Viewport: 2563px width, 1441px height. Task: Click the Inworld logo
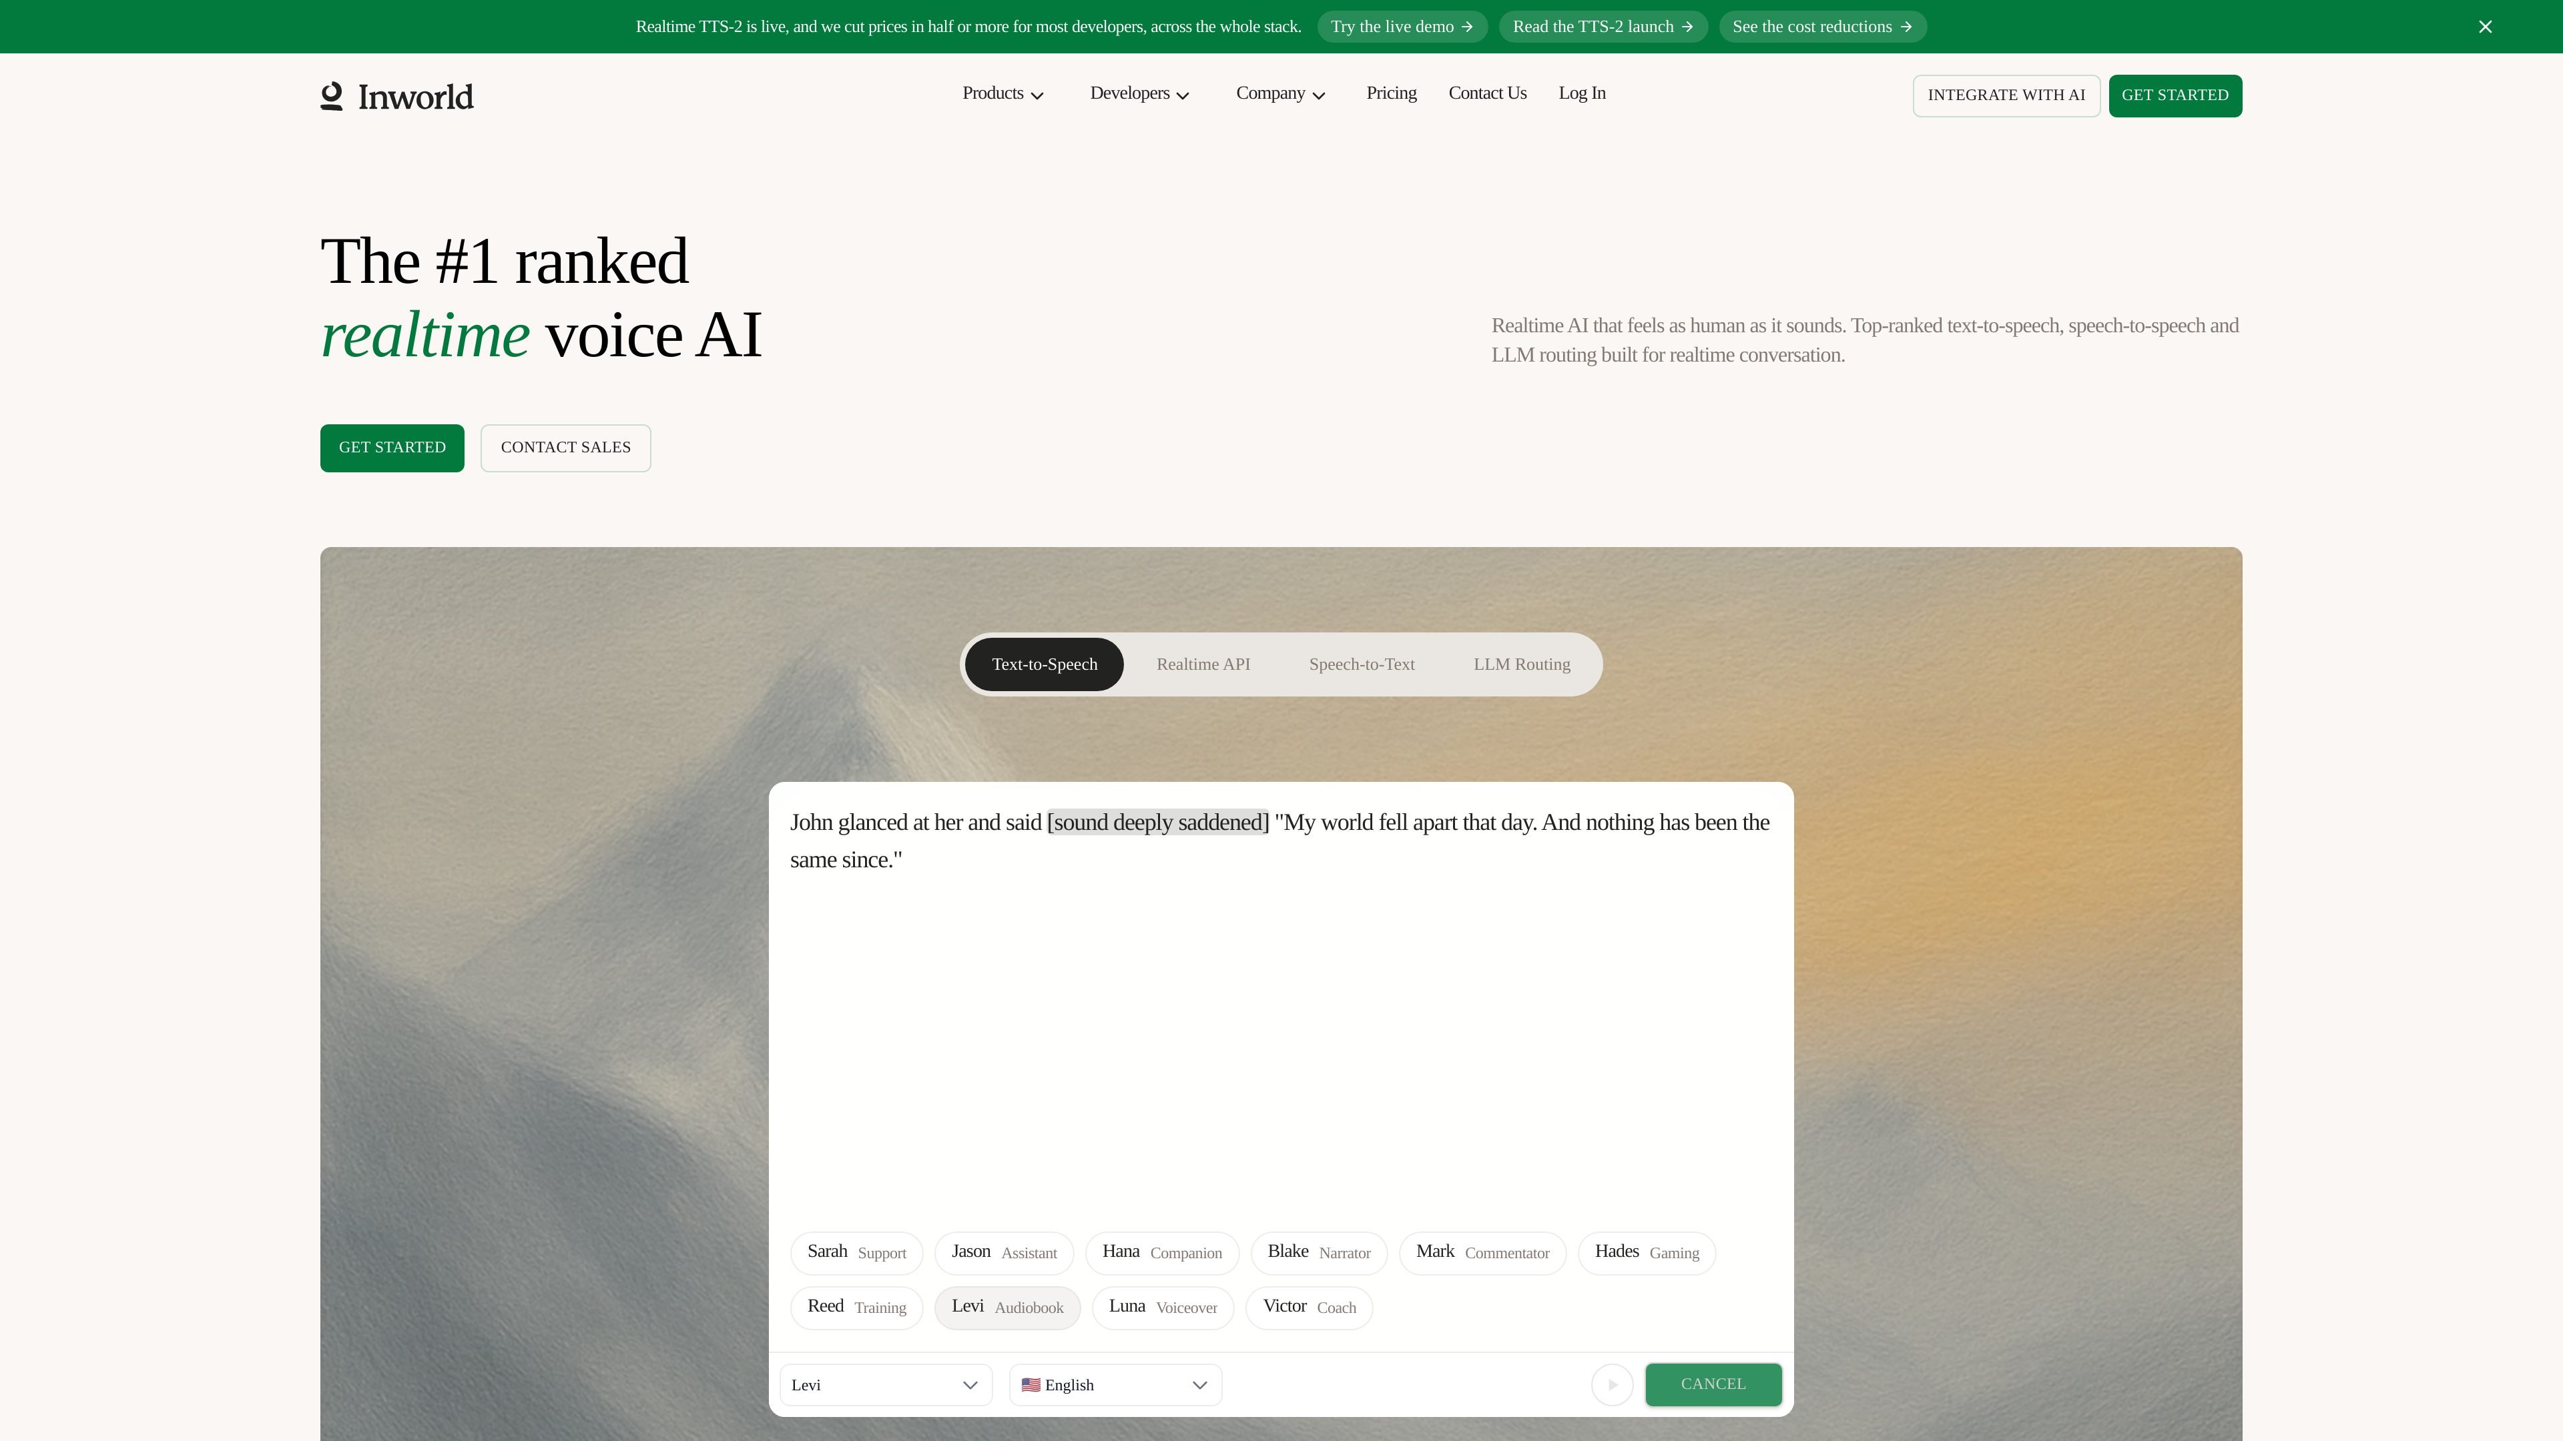coord(397,95)
